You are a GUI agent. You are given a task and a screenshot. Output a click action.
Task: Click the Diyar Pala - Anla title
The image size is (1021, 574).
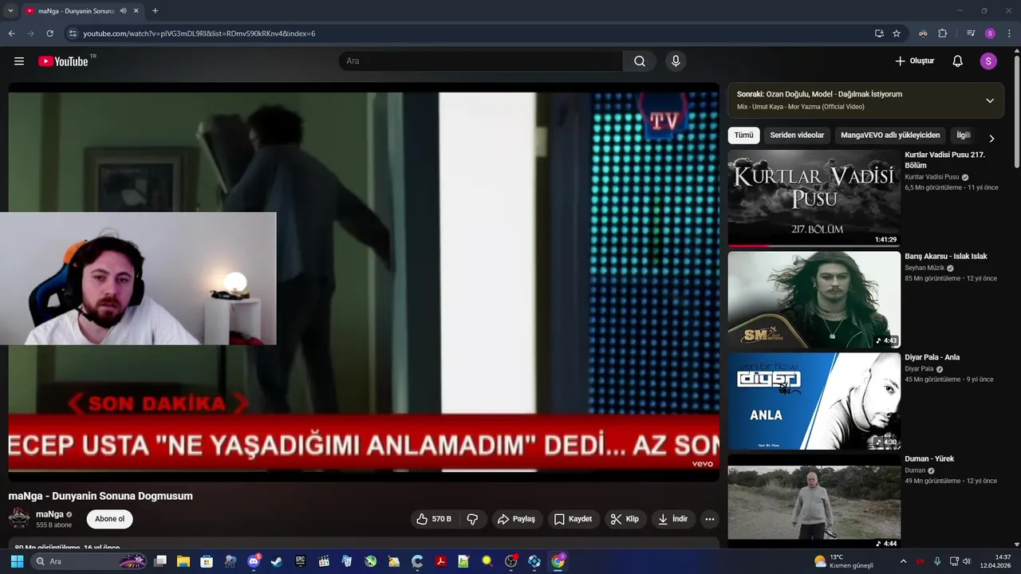(x=932, y=357)
